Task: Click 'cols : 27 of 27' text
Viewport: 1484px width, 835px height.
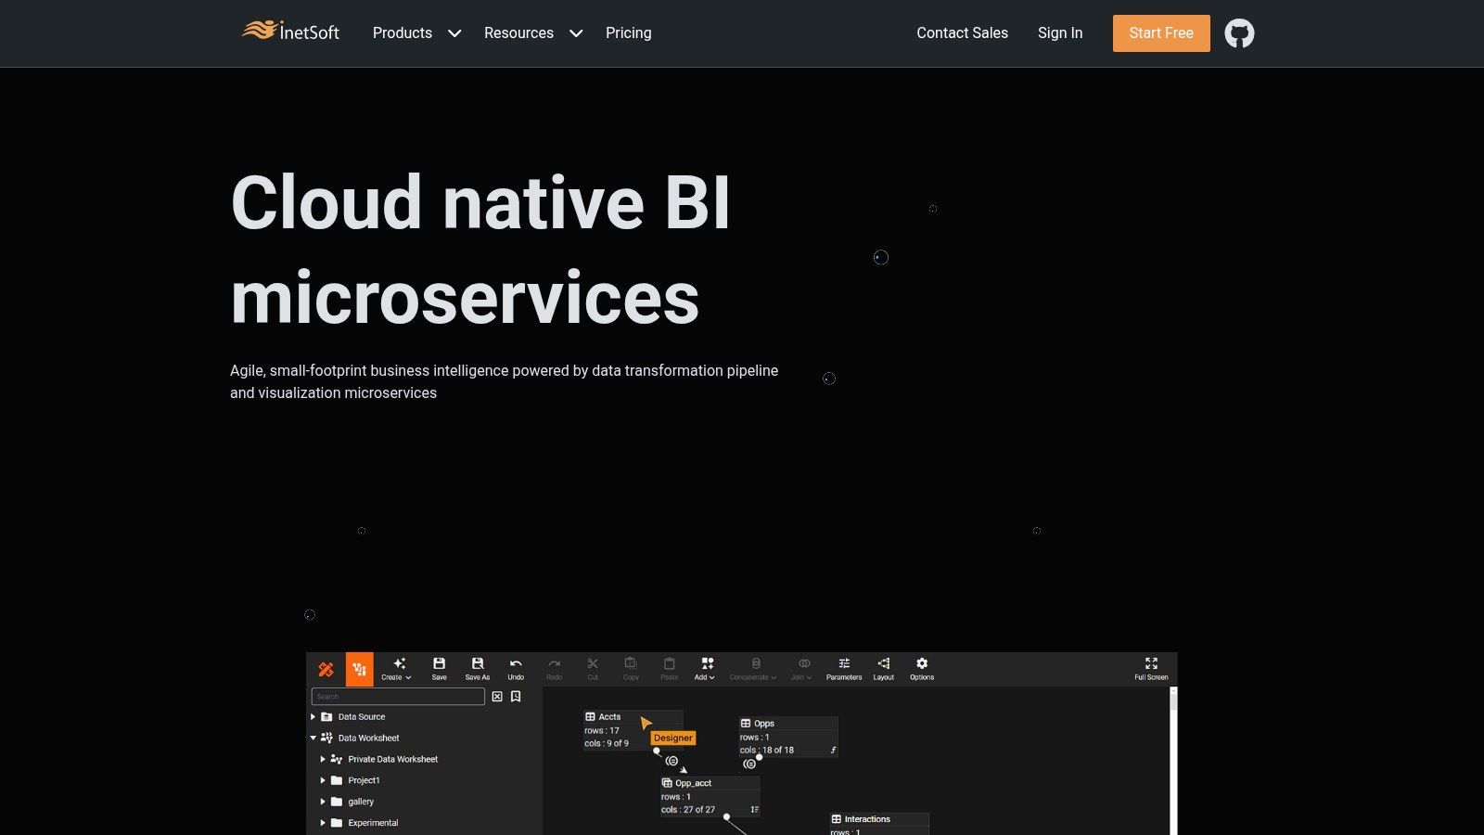Action: (688, 810)
